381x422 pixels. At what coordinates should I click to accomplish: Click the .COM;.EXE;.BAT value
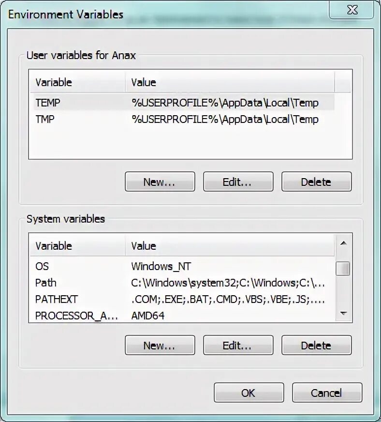point(228,299)
